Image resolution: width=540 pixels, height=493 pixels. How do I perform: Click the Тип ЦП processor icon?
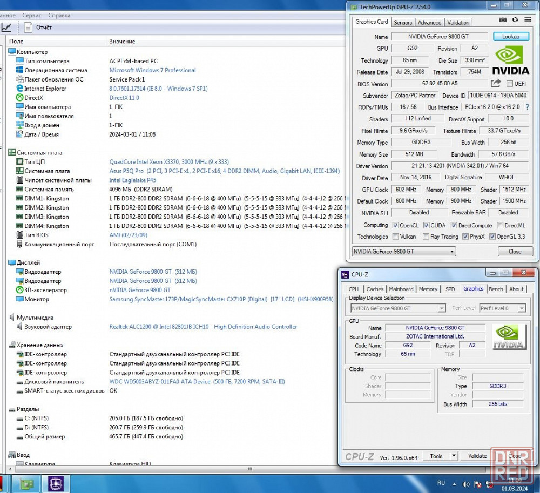pos(19,161)
